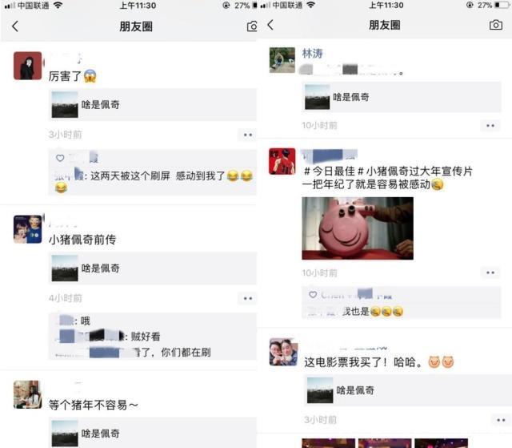This screenshot has width=512, height=448.
Task: Open comment menu dots under 3小时前 left post
Action: [x=248, y=135]
